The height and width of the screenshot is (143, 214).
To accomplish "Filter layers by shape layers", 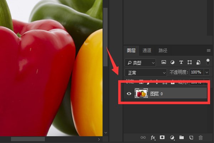I will click(x=189, y=62).
